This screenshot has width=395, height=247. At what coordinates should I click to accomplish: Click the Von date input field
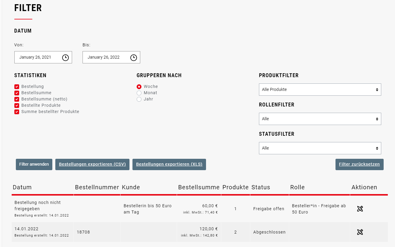point(37,57)
